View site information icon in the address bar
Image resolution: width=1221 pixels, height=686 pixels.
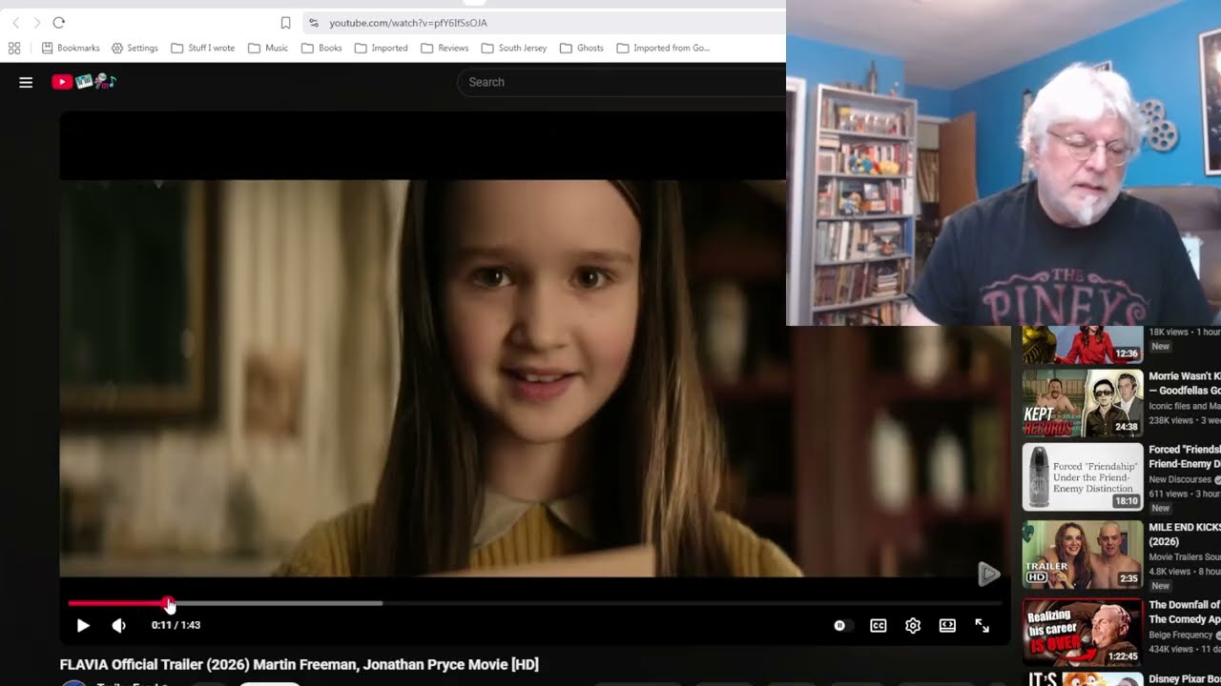(x=314, y=23)
